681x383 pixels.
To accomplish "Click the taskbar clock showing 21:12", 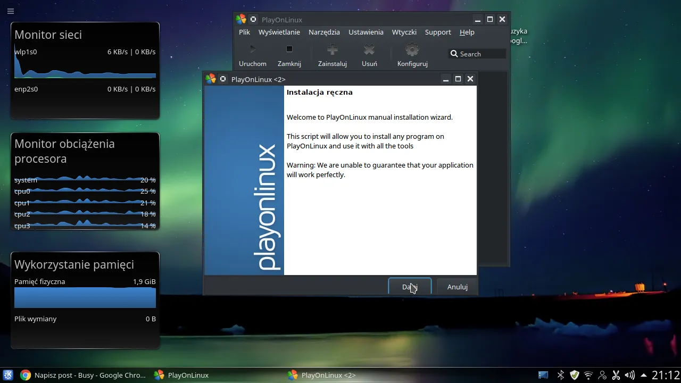I will [666, 375].
